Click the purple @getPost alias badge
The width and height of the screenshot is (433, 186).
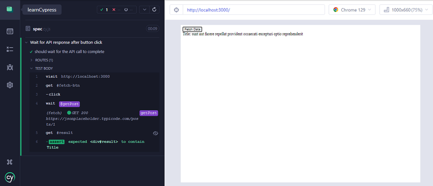click(69, 104)
